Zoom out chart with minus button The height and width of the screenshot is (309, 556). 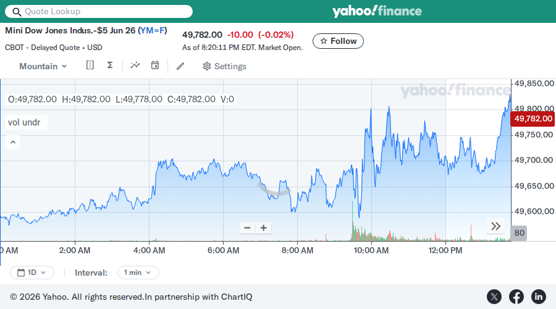(x=248, y=228)
